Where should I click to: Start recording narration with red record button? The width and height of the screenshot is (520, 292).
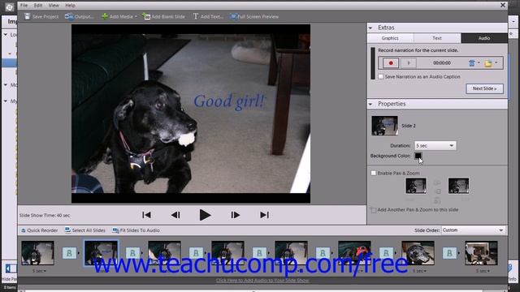click(391, 63)
